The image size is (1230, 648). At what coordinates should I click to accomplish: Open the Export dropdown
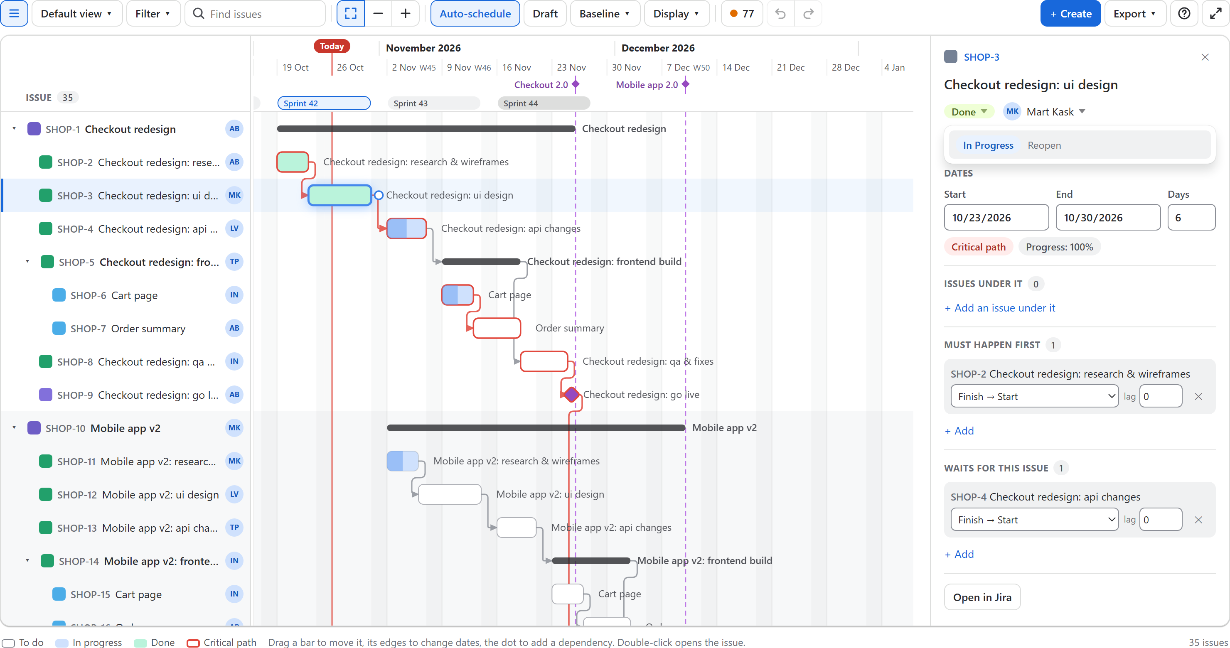coord(1135,13)
